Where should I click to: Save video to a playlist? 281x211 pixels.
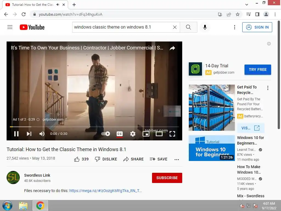pos(158,159)
